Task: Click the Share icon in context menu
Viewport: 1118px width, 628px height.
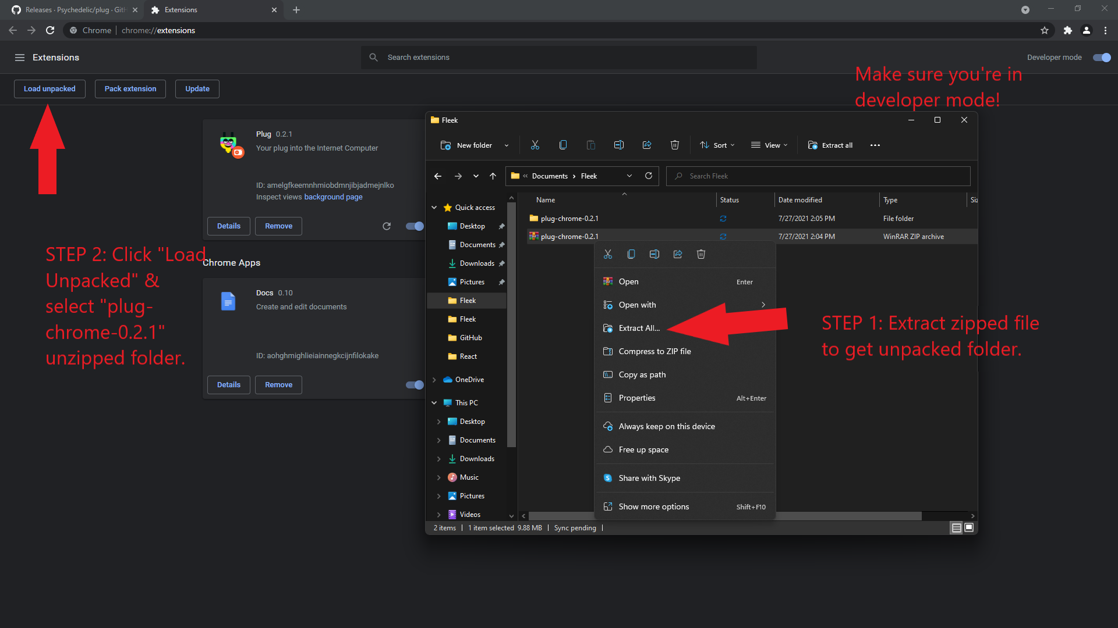Action: [678, 254]
